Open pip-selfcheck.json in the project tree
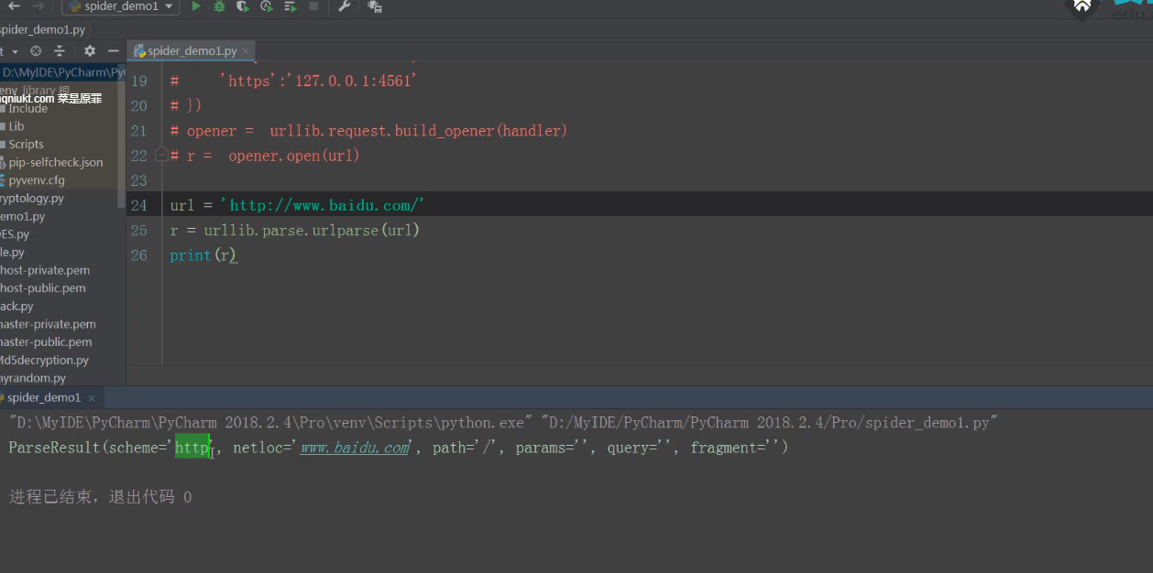 (x=55, y=162)
